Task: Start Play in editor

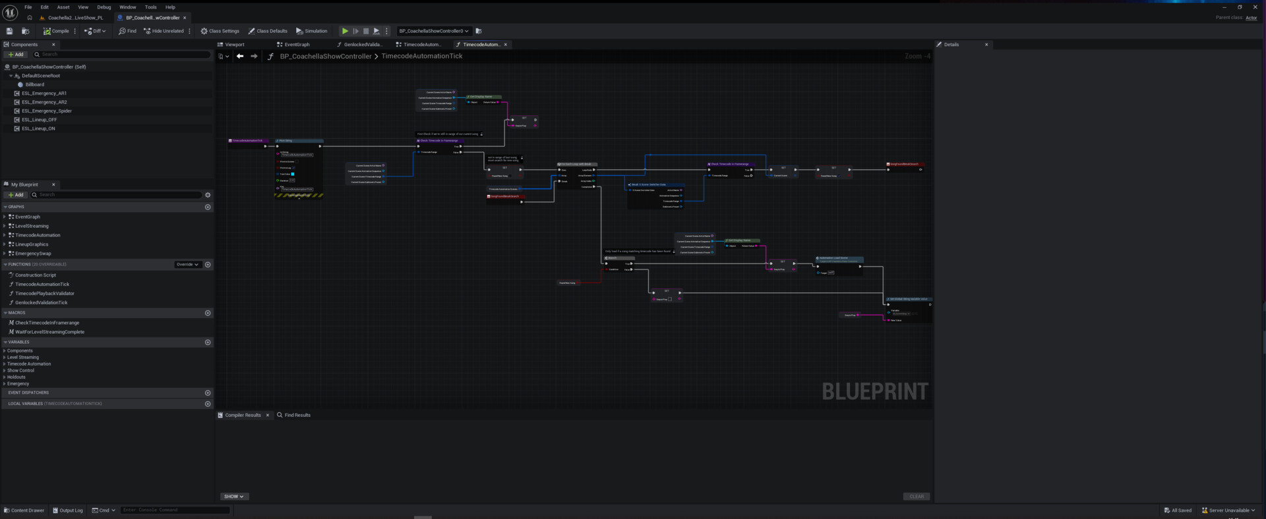Action: [x=345, y=31]
